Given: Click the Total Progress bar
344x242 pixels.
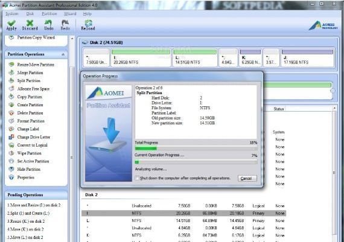Looking at the screenshot, I should pyautogui.click(x=196, y=148).
